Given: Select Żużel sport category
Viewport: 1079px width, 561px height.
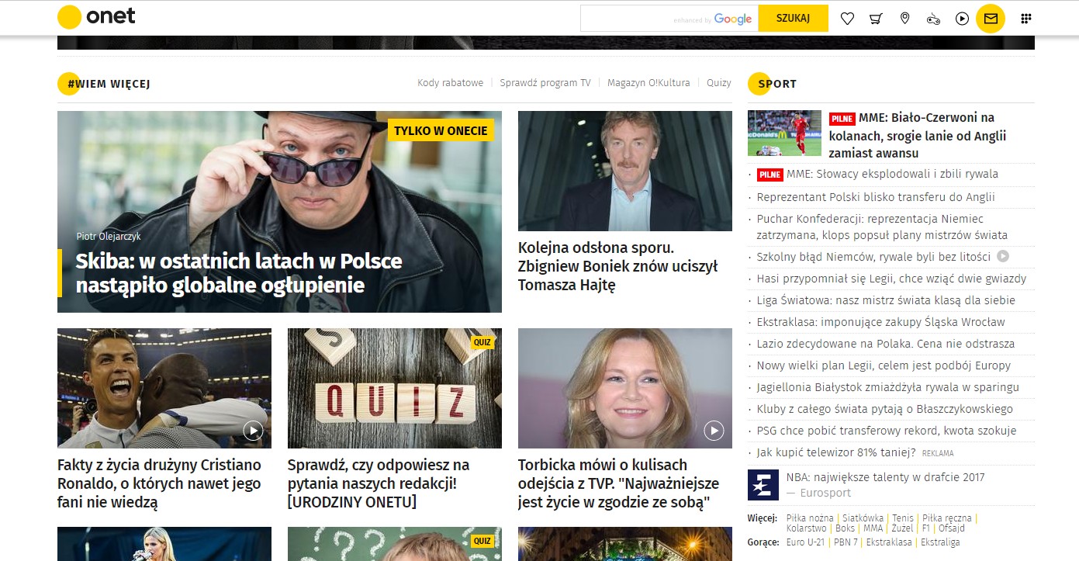Looking at the screenshot, I should click(902, 528).
